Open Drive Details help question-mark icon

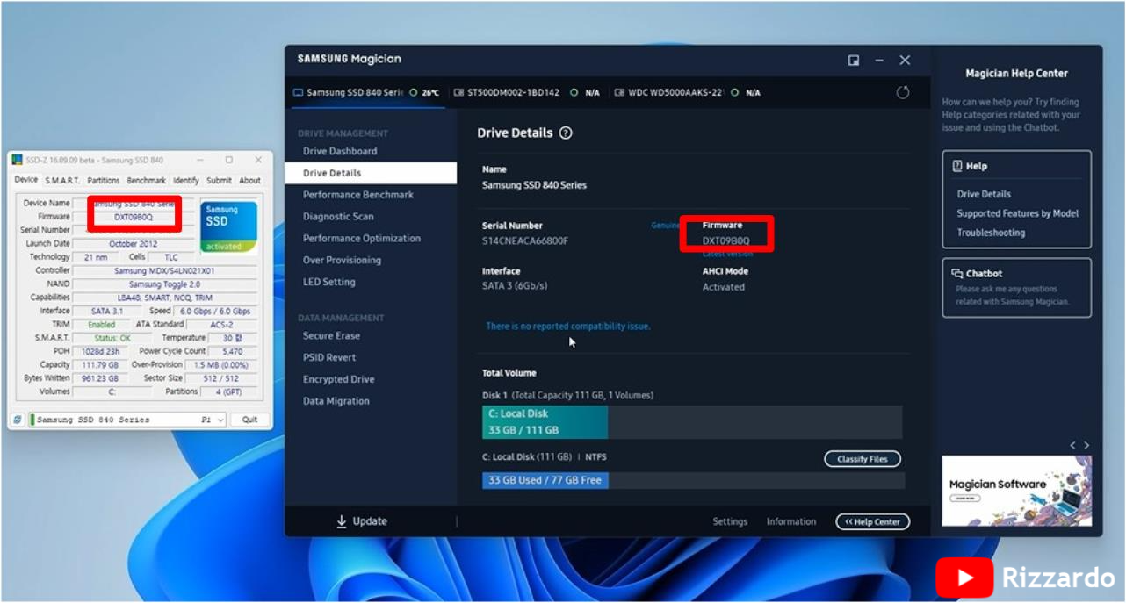(566, 133)
